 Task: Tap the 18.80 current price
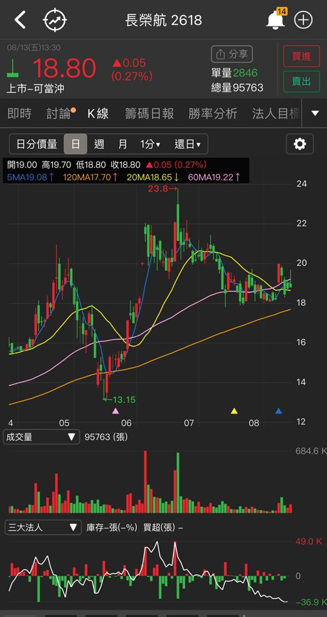[x=65, y=68]
